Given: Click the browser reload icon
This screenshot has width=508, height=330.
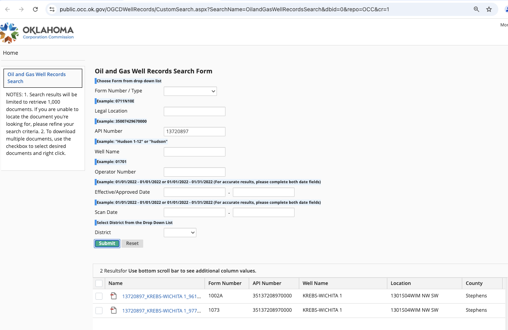Looking at the screenshot, I should [35, 9].
